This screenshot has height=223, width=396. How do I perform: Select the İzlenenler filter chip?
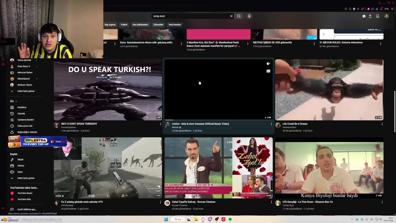(x=158, y=24)
